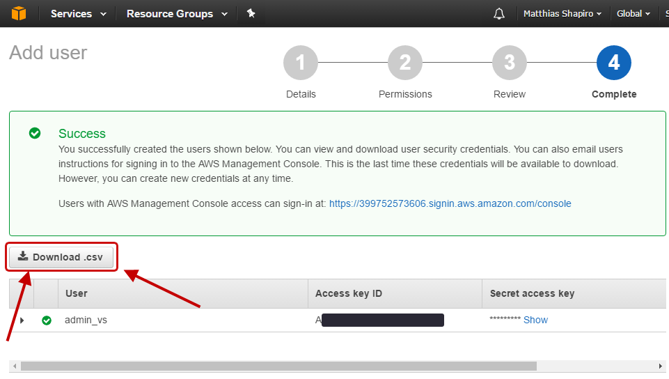Open the Resource Groups dropdown
The height and width of the screenshot is (379, 669).
(x=177, y=14)
